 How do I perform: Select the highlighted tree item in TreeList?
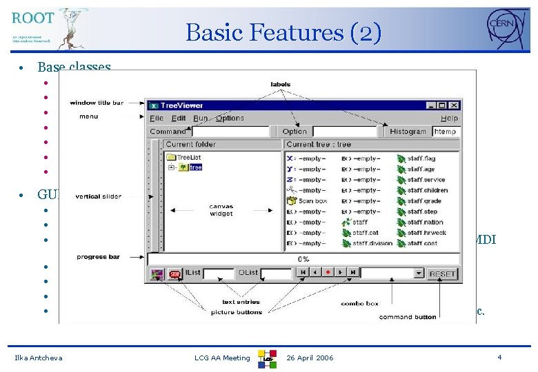(x=196, y=167)
